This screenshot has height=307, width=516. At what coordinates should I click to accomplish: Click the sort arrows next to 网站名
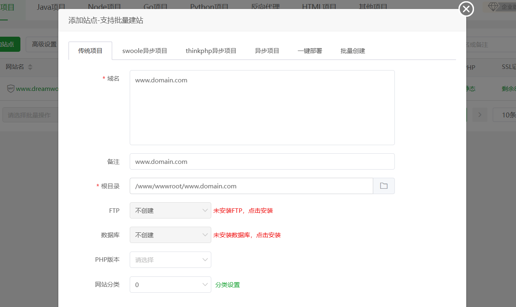(x=30, y=67)
